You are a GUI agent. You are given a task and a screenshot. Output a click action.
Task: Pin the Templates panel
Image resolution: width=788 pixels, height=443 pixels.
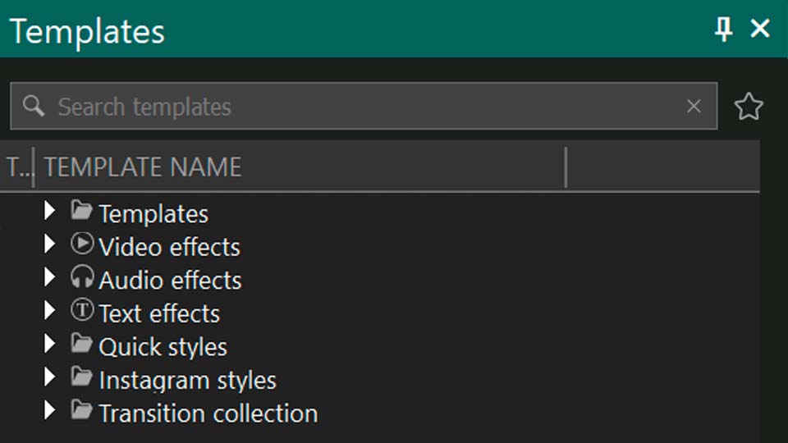tap(724, 30)
